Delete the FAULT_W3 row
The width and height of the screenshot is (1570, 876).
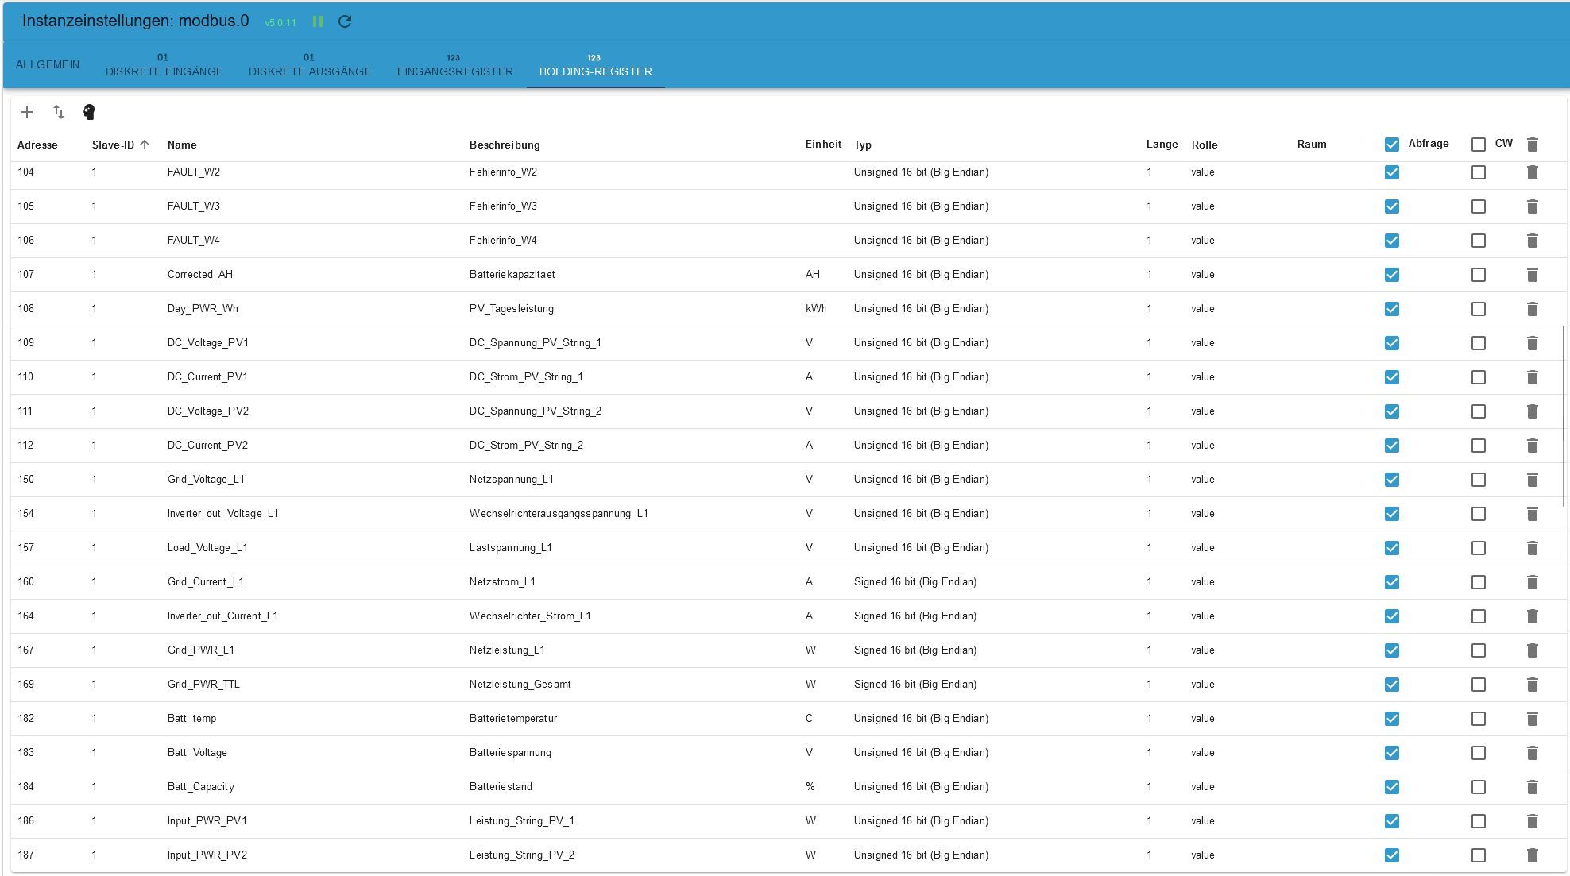pyautogui.click(x=1533, y=206)
